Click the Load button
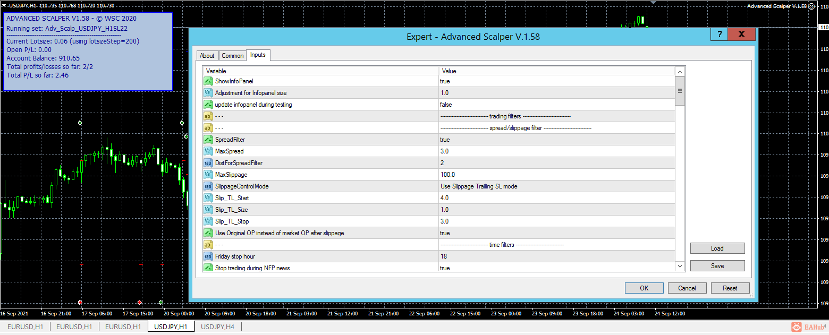This screenshot has height=335, width=829. (717, 248)
